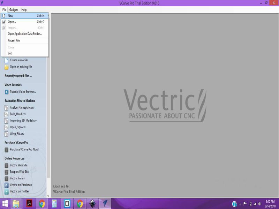Screen dimensions: 279x209
Task: Click the Create a new file link
Action: coord(19,60)
